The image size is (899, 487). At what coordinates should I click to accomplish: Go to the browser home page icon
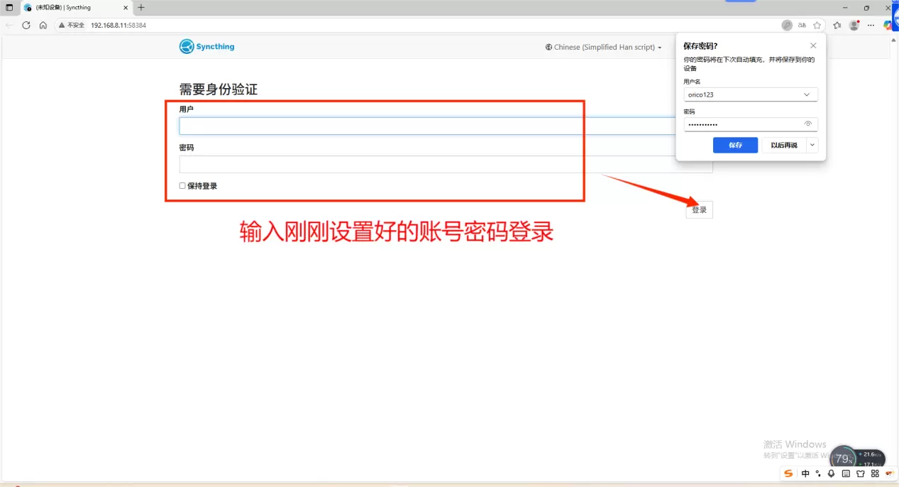(43, 25)
